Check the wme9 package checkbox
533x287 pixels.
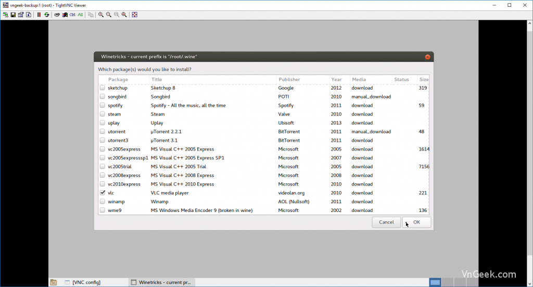pos(103,210)
